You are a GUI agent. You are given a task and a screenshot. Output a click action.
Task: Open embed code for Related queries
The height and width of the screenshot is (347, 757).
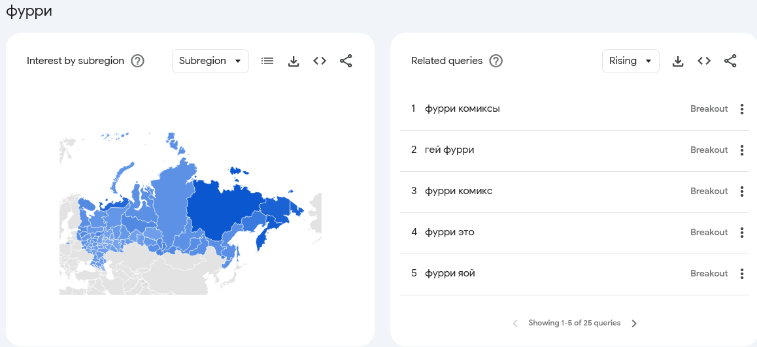[704, 61]
